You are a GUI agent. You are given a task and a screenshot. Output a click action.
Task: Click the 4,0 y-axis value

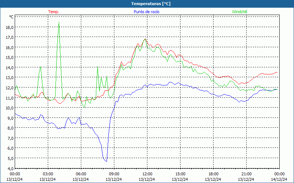10,168
